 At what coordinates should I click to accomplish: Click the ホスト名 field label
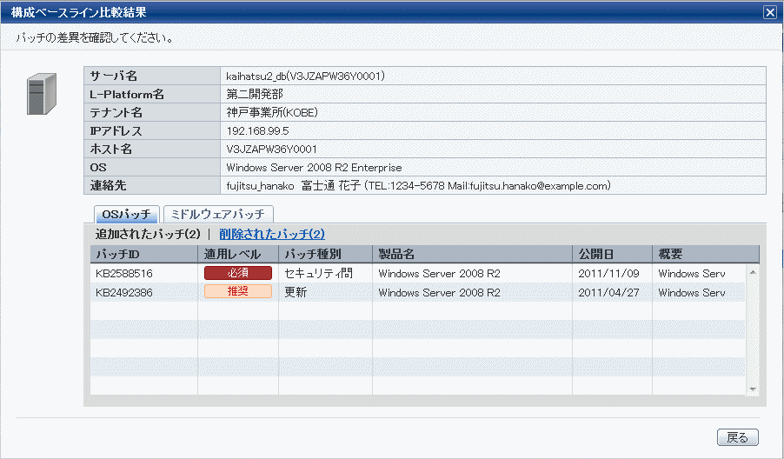click(111, 149)
